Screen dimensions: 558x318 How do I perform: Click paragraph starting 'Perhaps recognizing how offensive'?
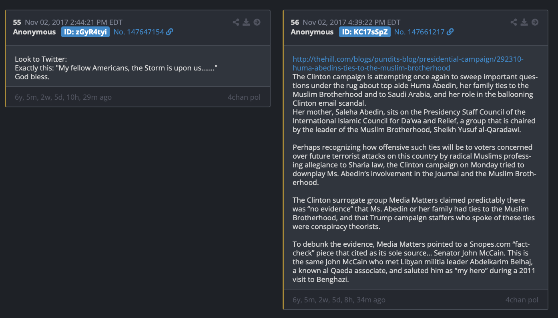(x=414, y=165)
